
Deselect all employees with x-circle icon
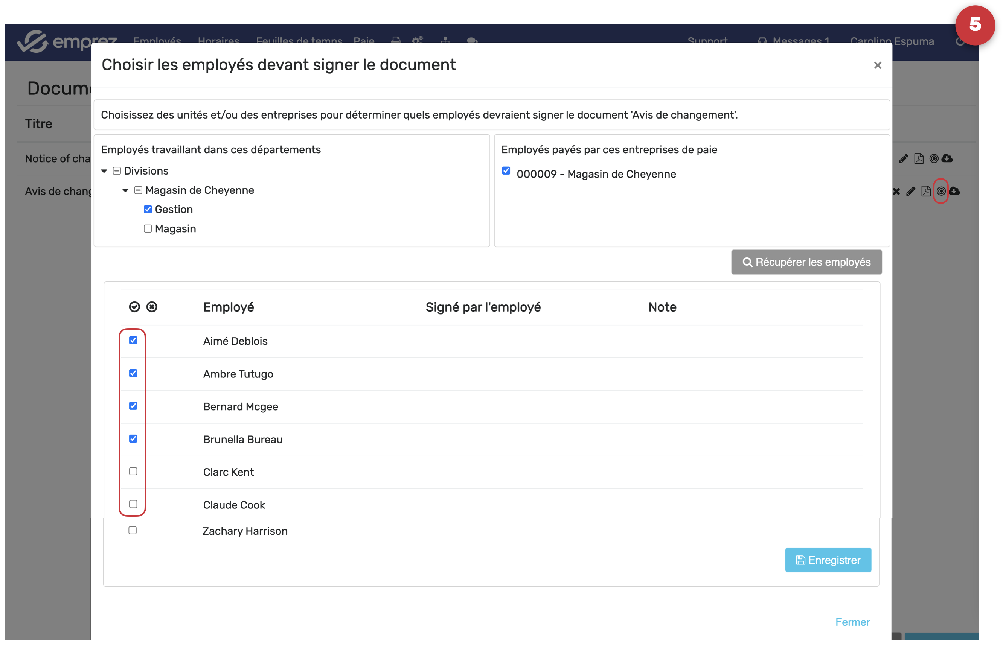[x=152, y=307]
